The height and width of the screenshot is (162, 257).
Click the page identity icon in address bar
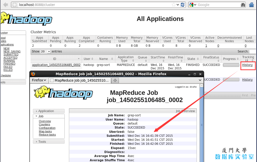(x=15, y=5)
